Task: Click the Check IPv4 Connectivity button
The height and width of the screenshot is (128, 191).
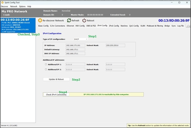Action: [x=56, y=95]
